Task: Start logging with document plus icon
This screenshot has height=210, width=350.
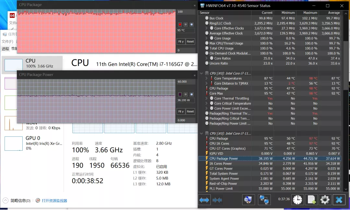Action: pos(311,200)
